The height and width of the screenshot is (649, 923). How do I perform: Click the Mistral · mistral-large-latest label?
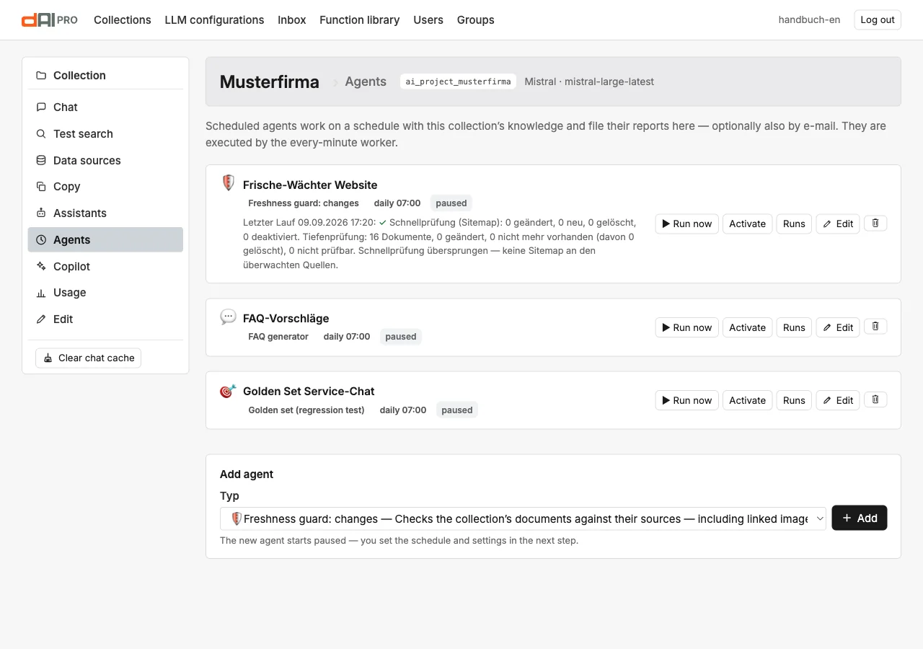pyautogui.click(x=589, y=81)
